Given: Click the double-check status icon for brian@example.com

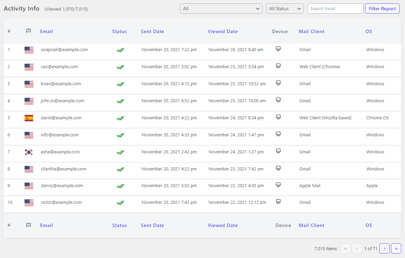Looking at the screenshot, I should point(120,84).
